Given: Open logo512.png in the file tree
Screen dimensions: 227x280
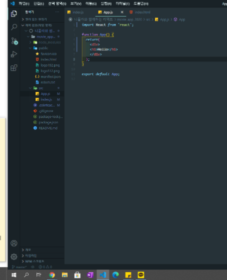Looking at the screenshot, I should (x=42, y=71).
